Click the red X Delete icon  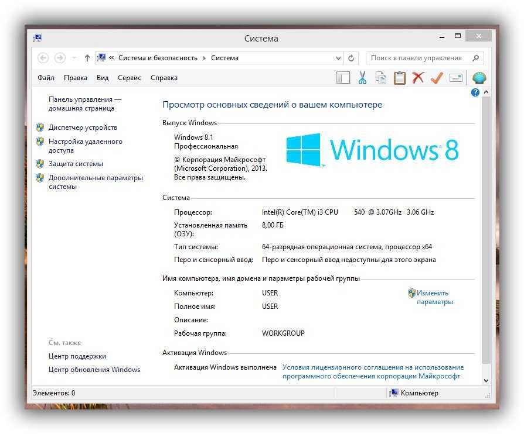tap(418, 77)
